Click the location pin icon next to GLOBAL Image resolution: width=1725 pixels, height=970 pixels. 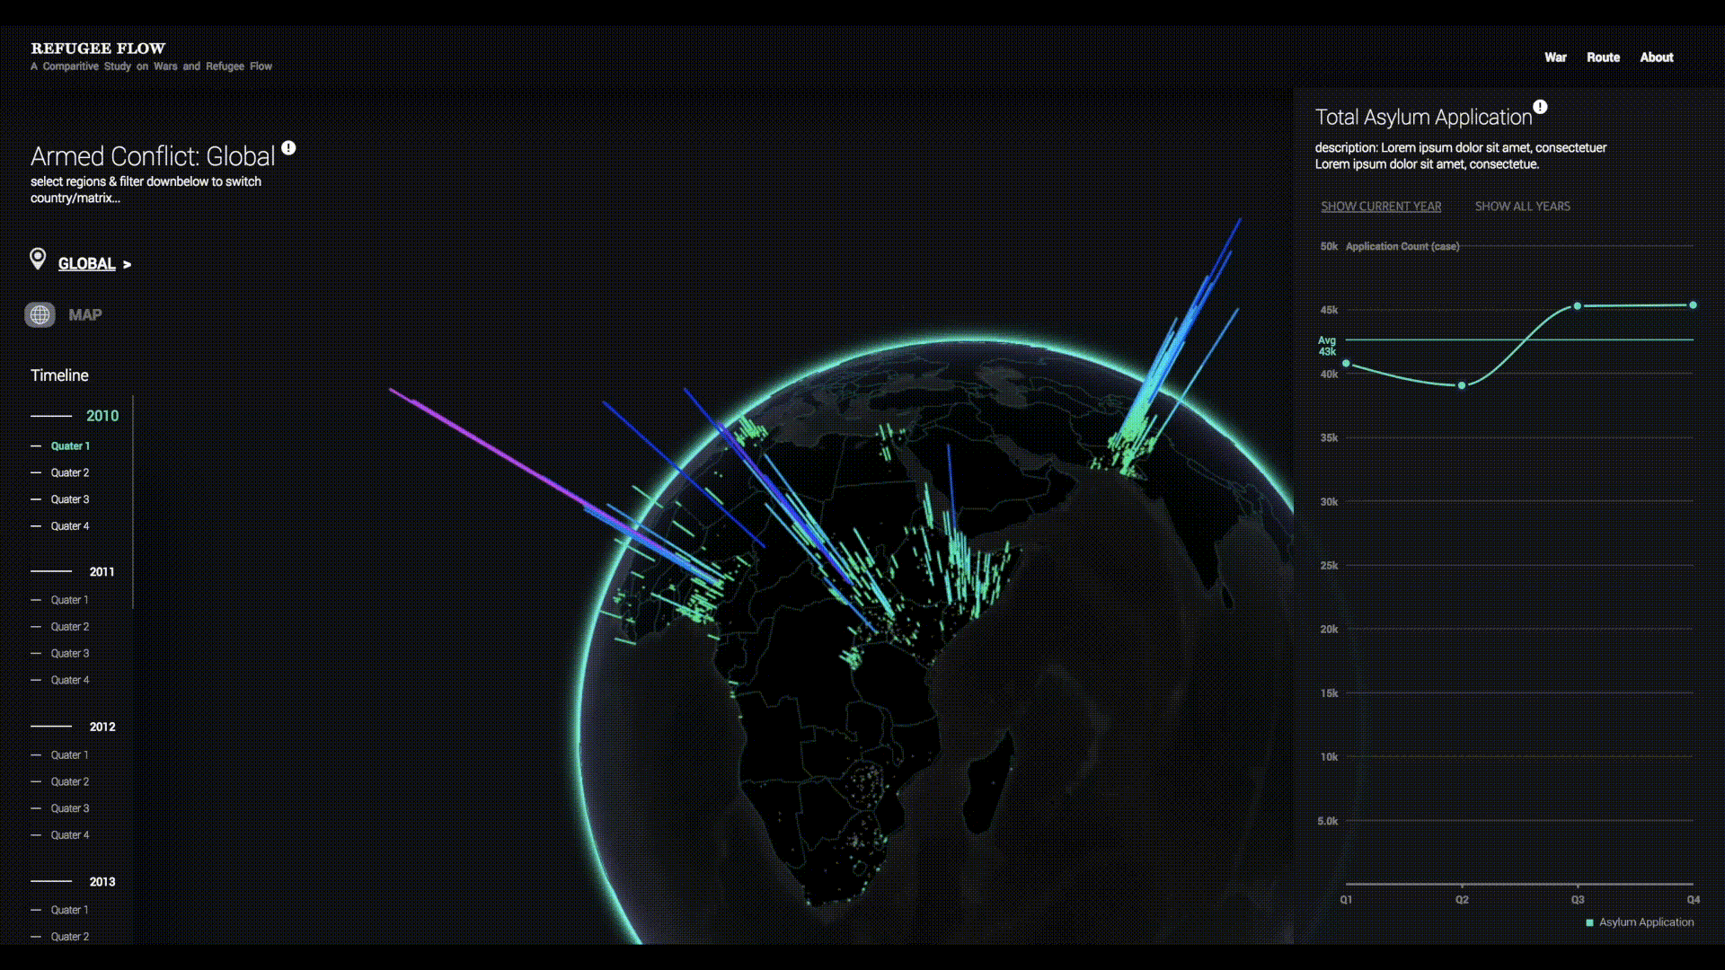click(x=38, y=260)
